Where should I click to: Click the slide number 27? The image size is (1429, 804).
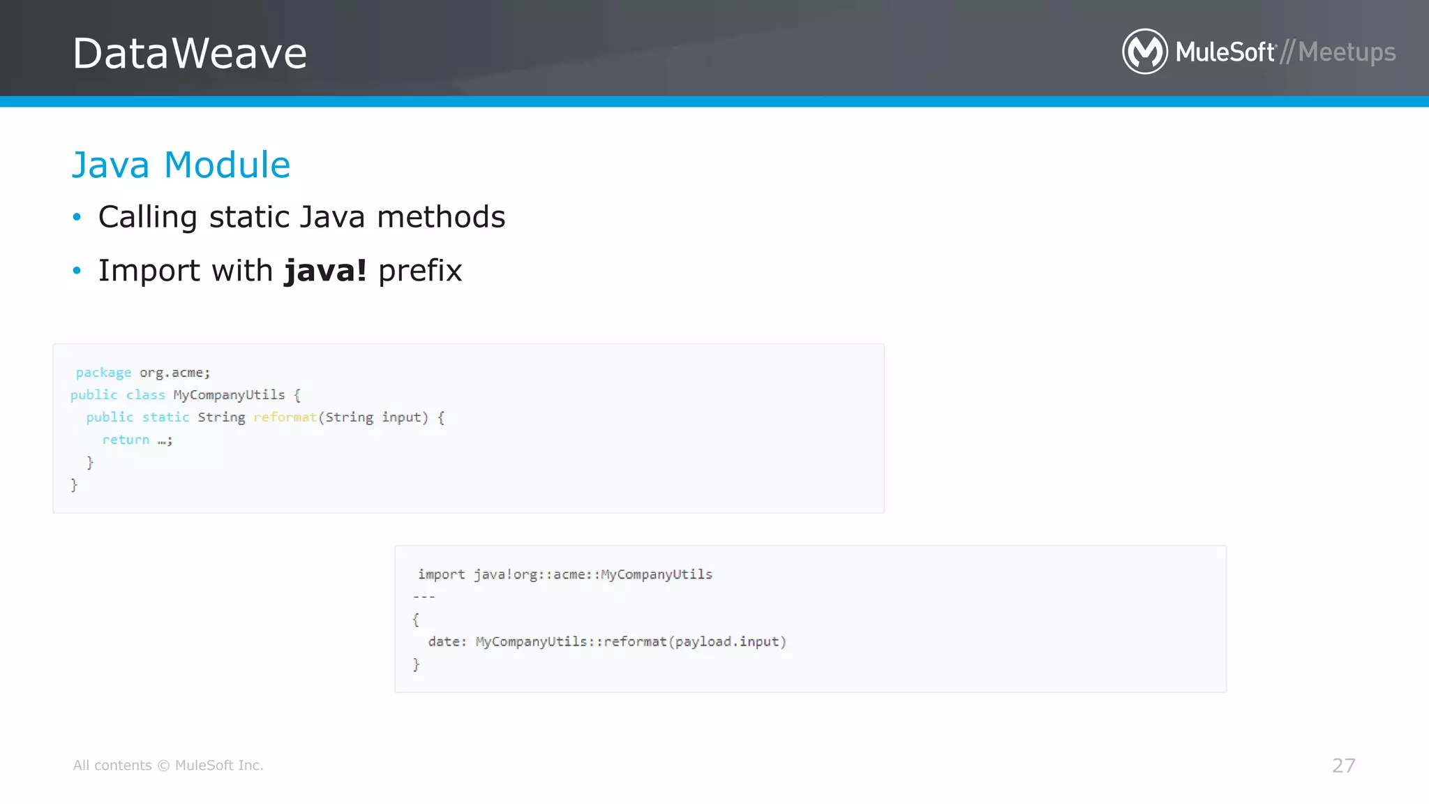click(1344, 766)
